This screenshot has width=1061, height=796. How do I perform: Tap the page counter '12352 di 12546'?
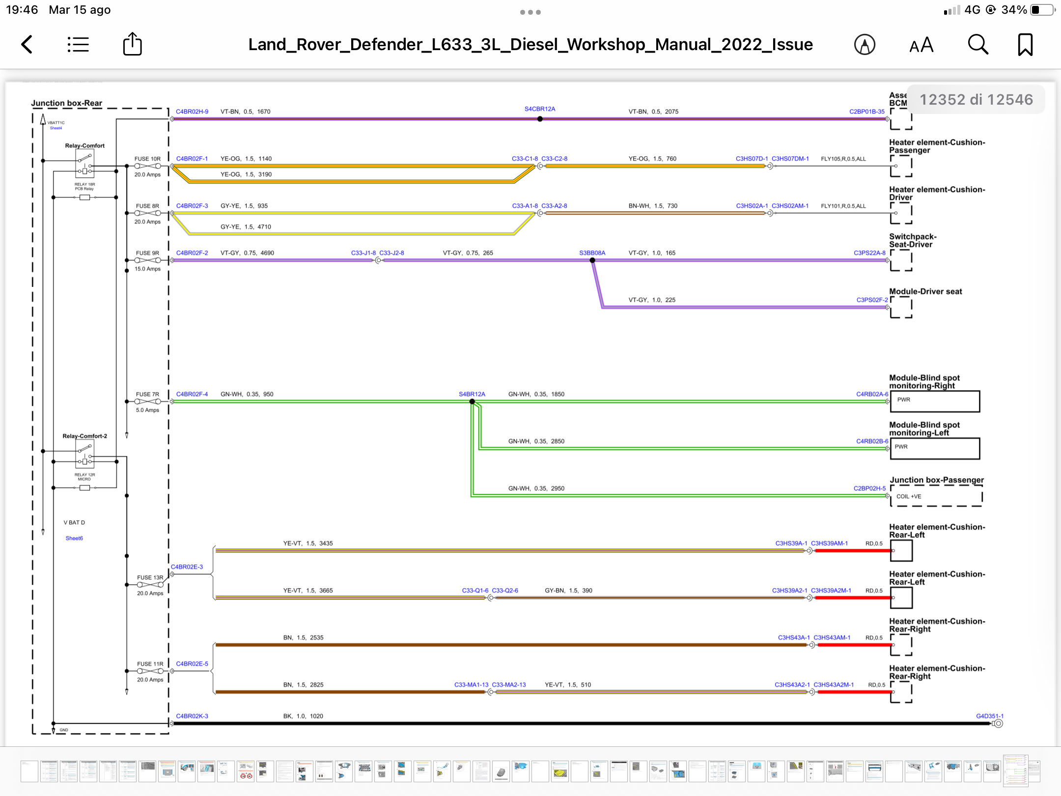976,100
